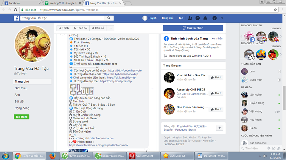The height and width of the screenshot is (160, 286).
Task: Open chat settings gear icon
Action: tap(269, 148)
